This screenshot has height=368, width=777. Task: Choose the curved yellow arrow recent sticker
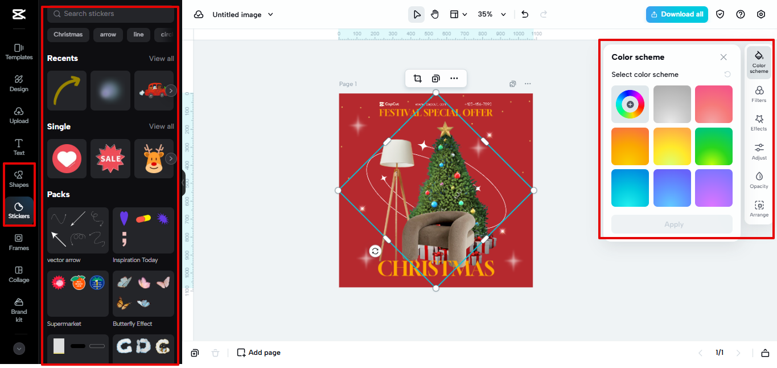click(x=67, y=91)
